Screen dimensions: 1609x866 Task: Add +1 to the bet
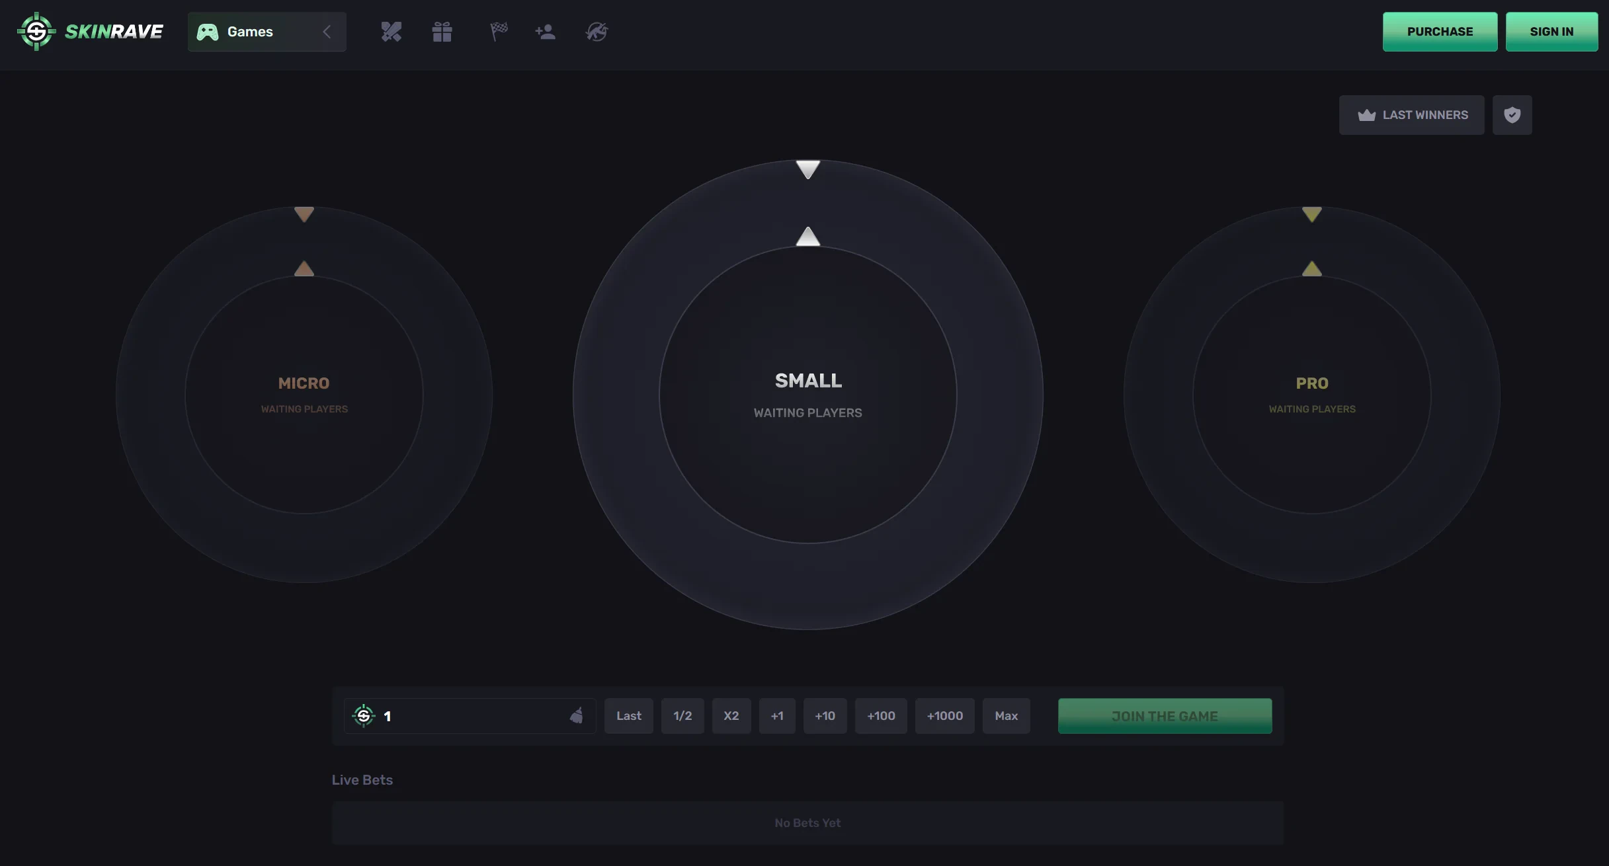[777, 716]
